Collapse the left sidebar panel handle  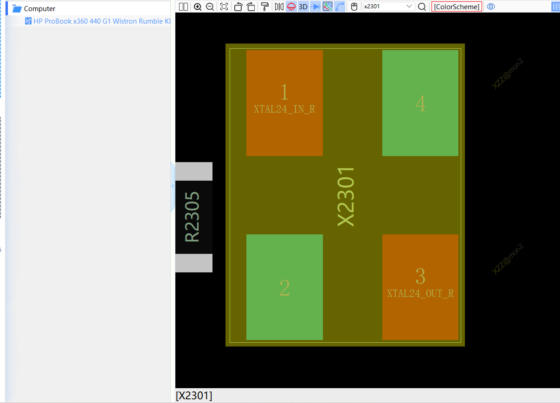pyautogui.click(x=173, y=186)
